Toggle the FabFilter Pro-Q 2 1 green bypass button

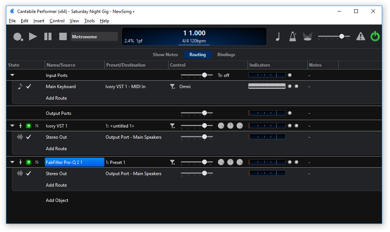point(29,162)
